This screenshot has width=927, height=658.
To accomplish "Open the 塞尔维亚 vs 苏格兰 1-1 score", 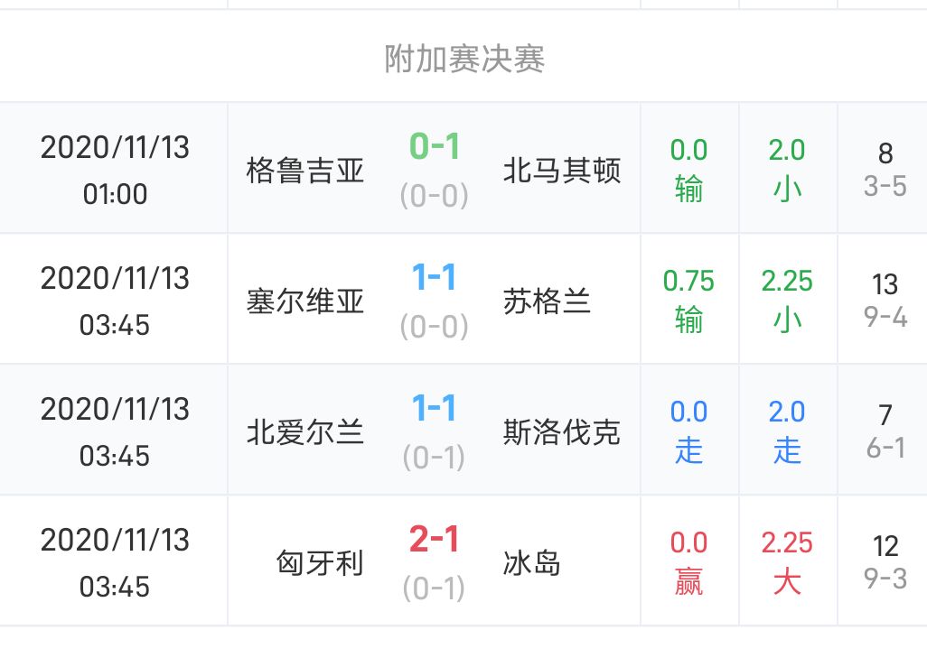I will click(x=435, y=278).
